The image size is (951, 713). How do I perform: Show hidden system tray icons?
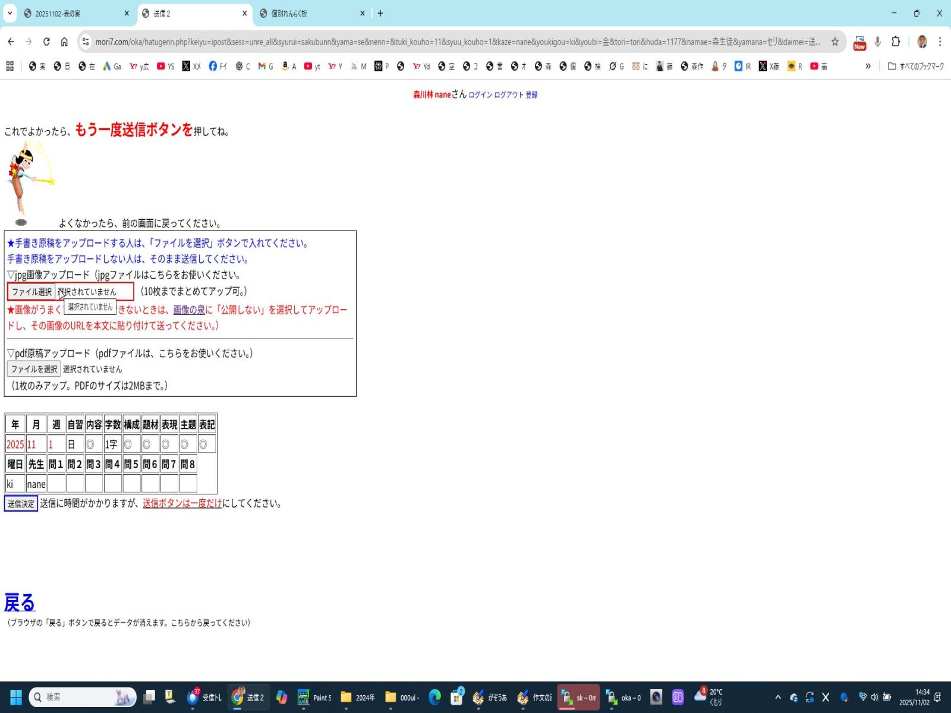point(777,697)
